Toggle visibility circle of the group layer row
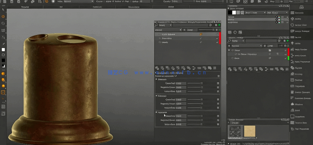Screen dimensions: 313x145 (x=232, y=50)
